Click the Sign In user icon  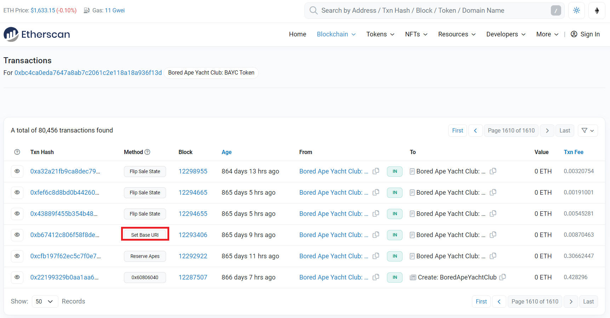pos(574,34)
